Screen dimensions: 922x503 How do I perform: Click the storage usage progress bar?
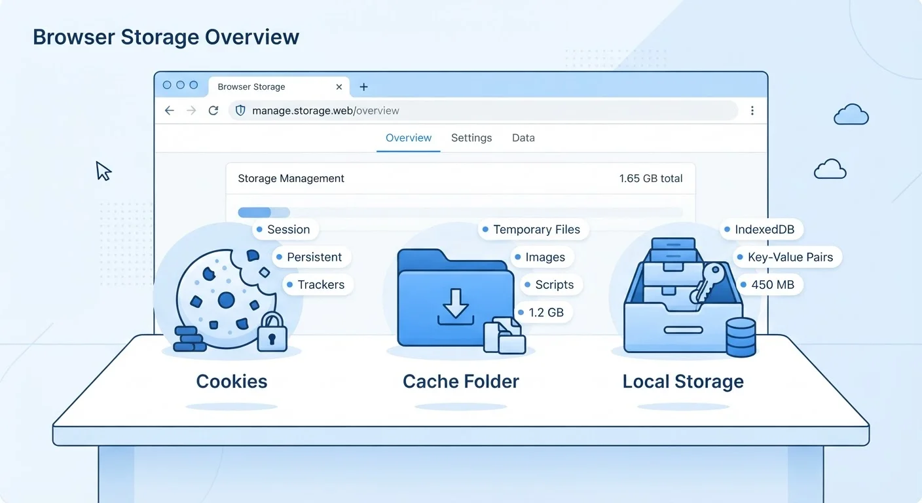click(460, 212)
